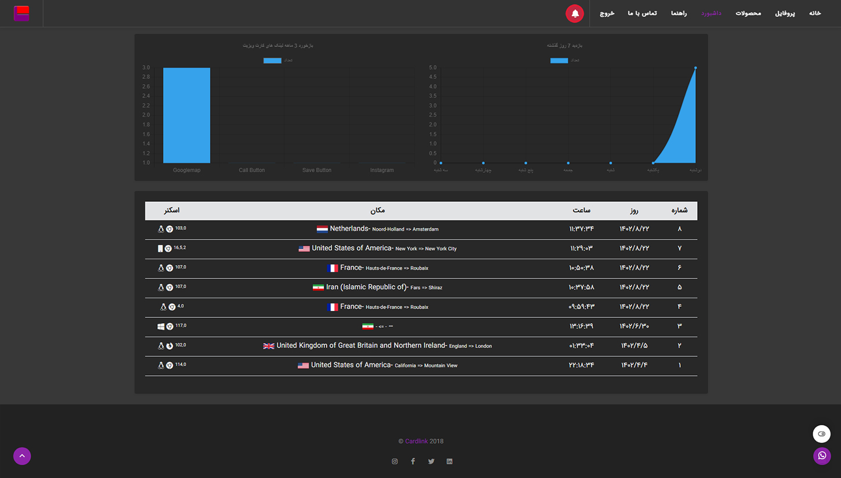Click the scanner version text 103,0

(181, 229)
